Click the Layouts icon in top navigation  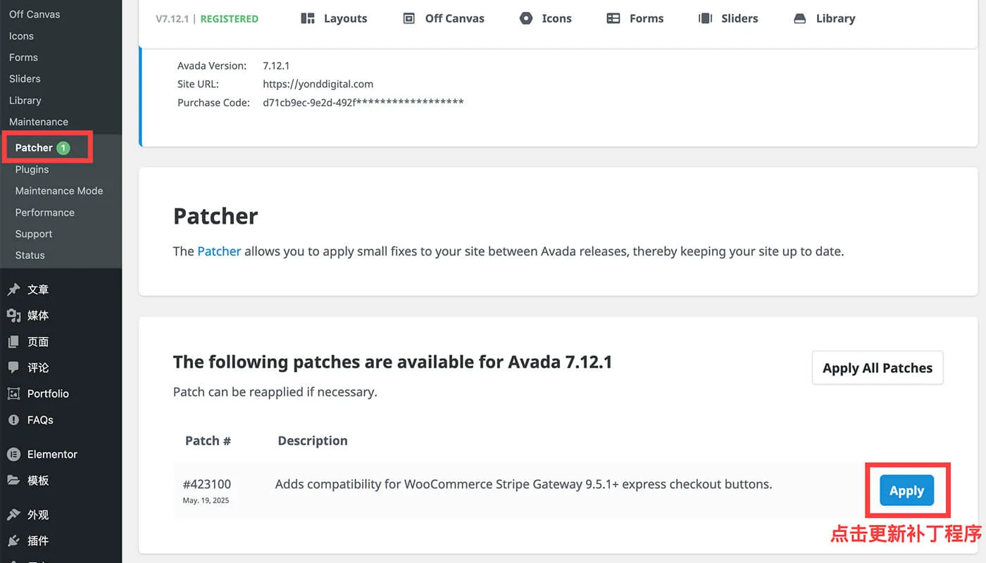click(308, 19)
